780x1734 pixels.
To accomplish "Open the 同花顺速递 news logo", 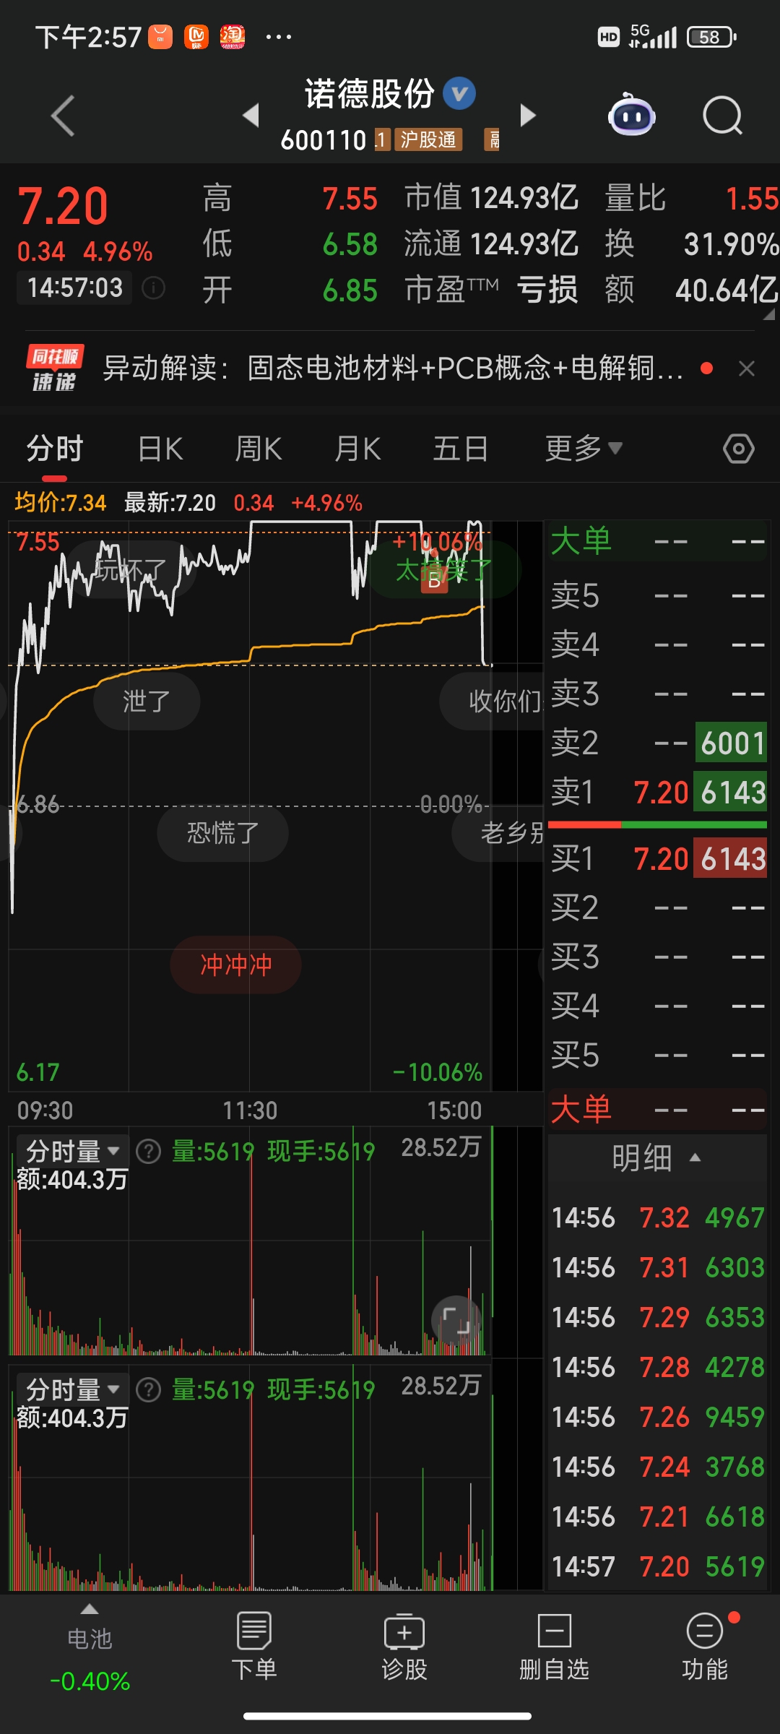I will [x=55, y=368].
